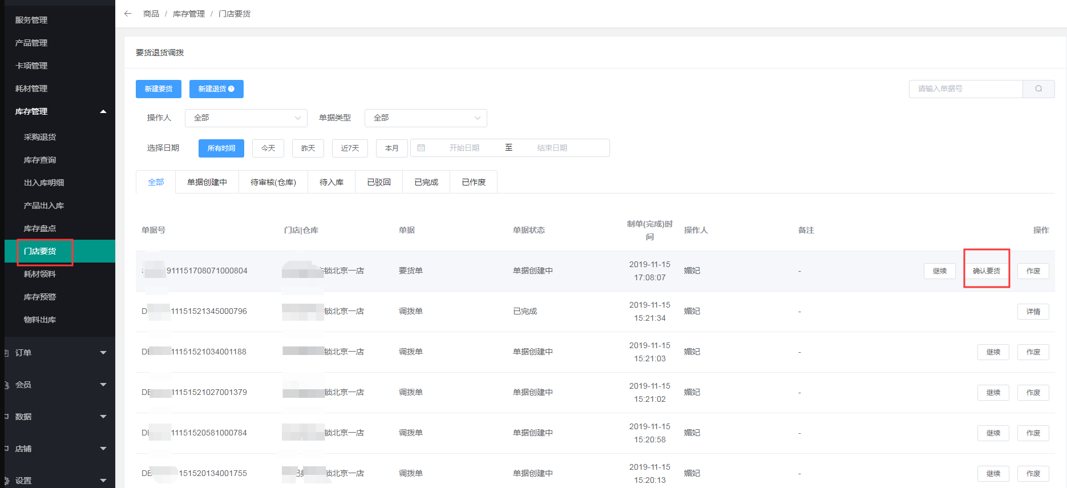The height and width of the screenshot is (488, 1067).
Task: Click the 新建要货 button
Action: (x=159, y=89)
